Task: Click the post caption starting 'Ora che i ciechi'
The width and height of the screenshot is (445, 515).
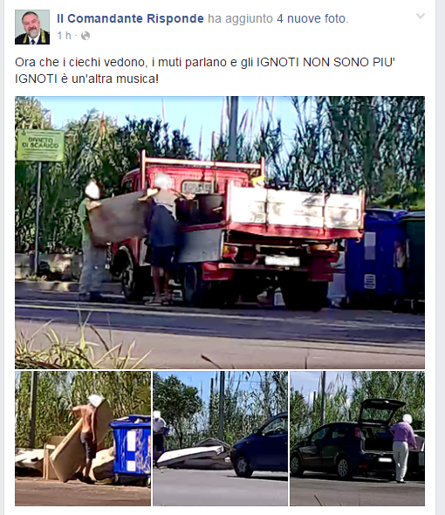Action: point(205,71)
